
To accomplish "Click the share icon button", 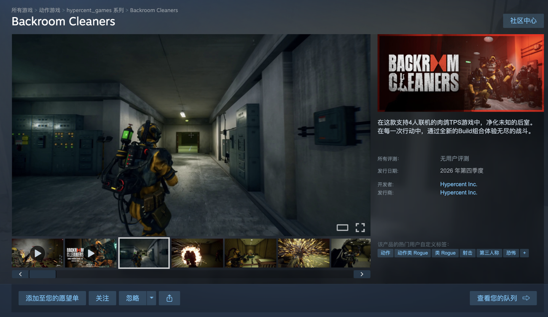I will click(169, 298).
